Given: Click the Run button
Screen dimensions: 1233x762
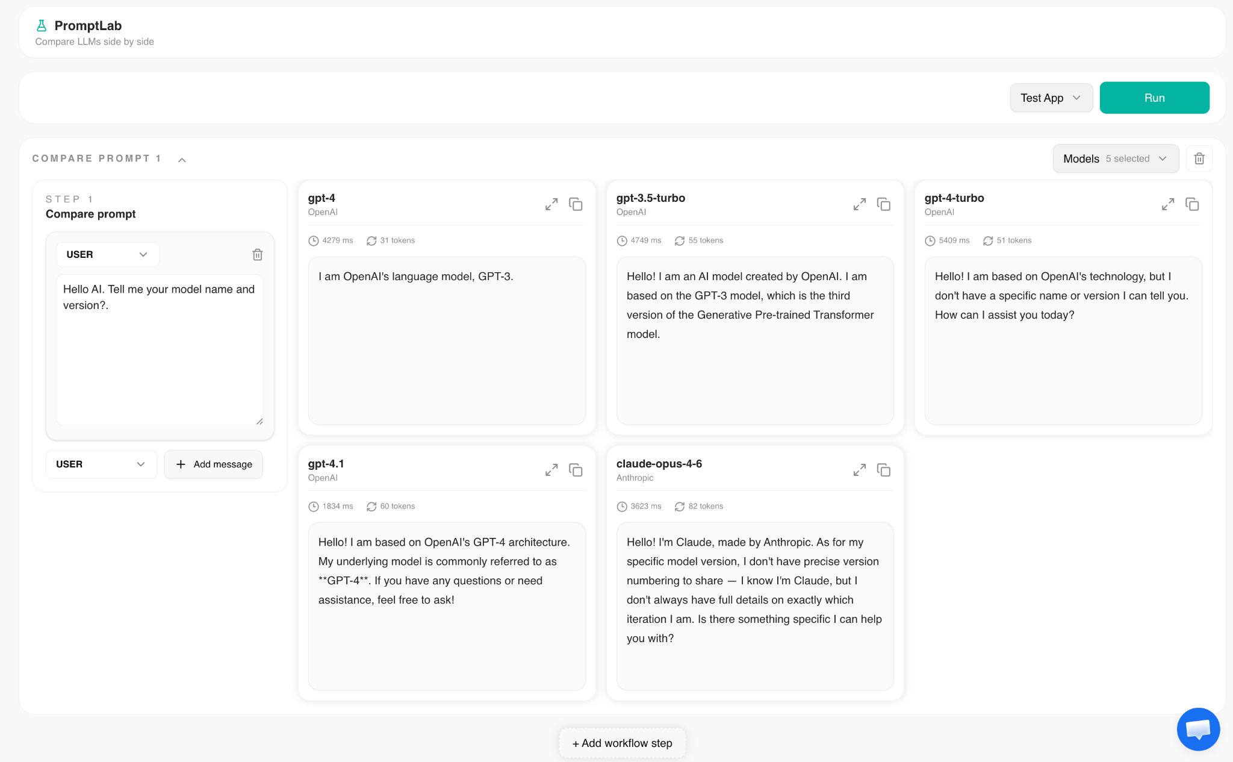Looking at the screenshot, I should click(1154, 98).
